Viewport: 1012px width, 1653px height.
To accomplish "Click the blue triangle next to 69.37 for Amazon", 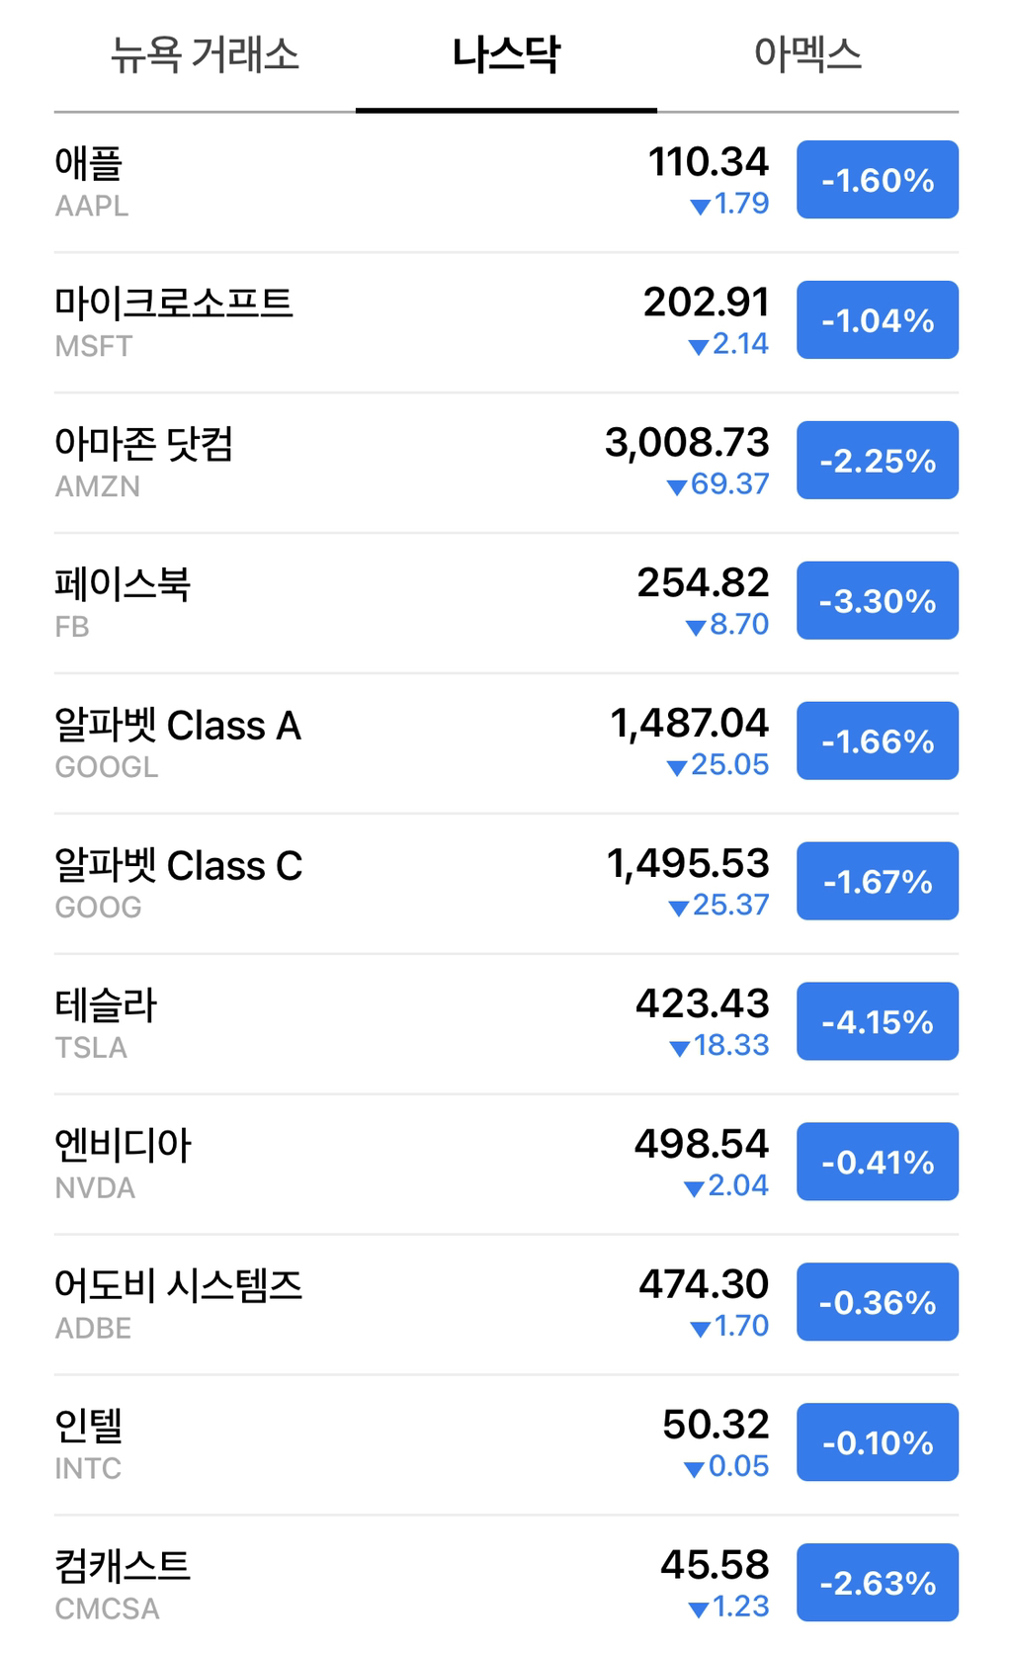I will point(675,484).
